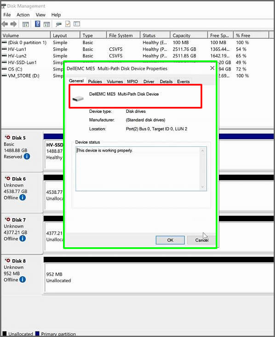Sort by the Volume column header
This screenshot has width=275, height=337.
[26, 35]
